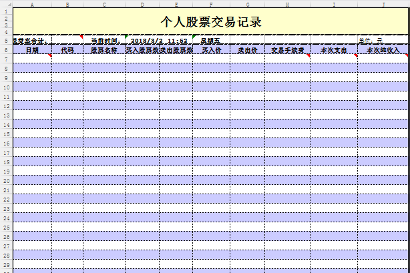Viewport: 410px width, 273px height.
Task: Click the 日期 header cell
Action: click(x=32, y=50)
